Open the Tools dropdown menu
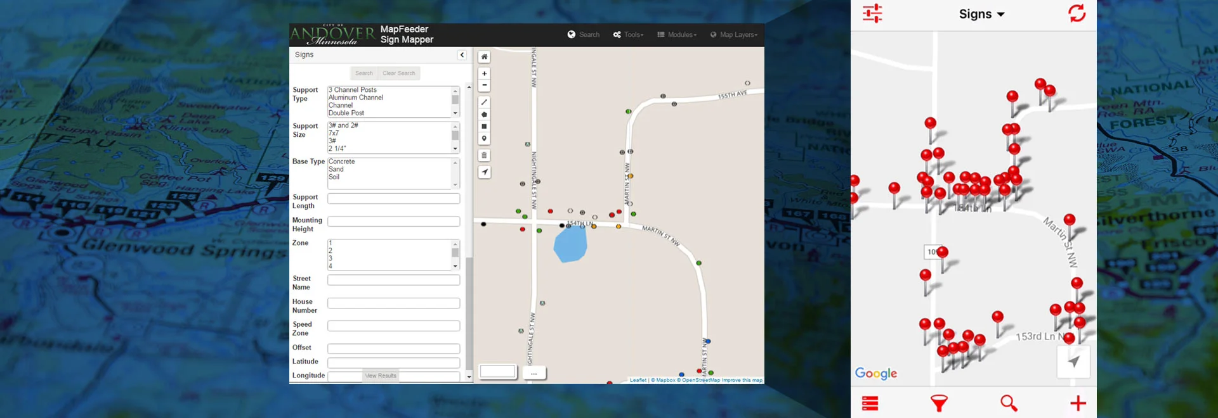 coord(629,35)
